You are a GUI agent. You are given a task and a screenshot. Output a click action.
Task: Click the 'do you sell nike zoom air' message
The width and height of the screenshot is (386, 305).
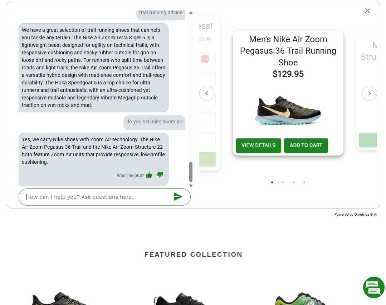154,122
